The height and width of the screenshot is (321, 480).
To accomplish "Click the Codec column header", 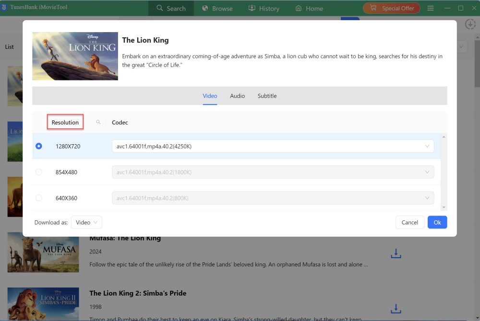I will point(120,123).
